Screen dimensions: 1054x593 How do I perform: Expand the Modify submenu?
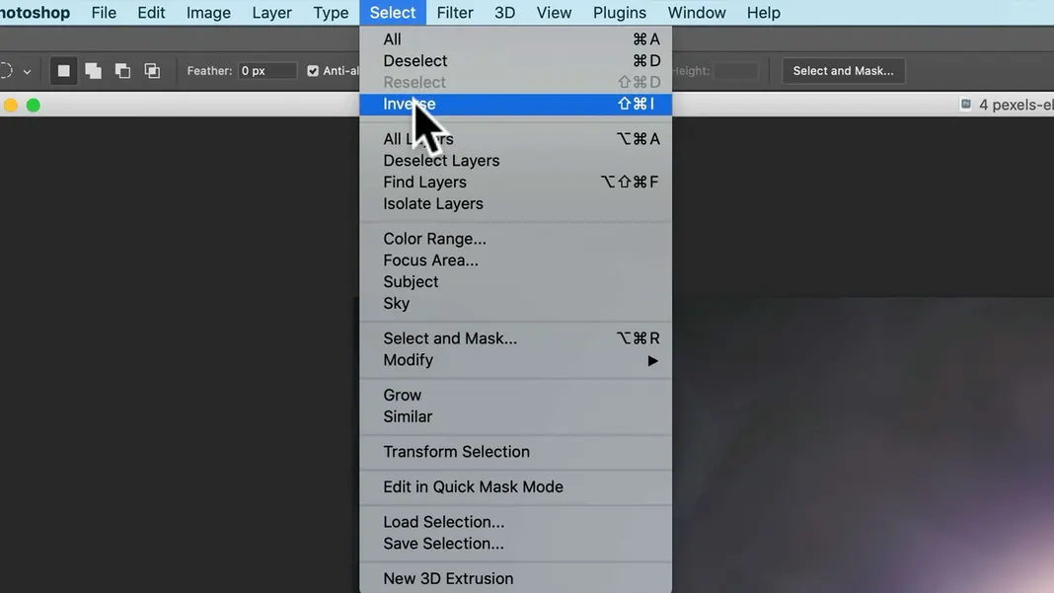(515, 360)
